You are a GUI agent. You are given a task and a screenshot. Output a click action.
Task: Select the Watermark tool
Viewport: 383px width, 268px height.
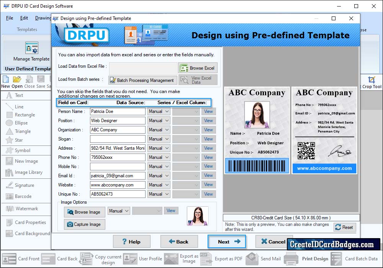tap(22, 209)
